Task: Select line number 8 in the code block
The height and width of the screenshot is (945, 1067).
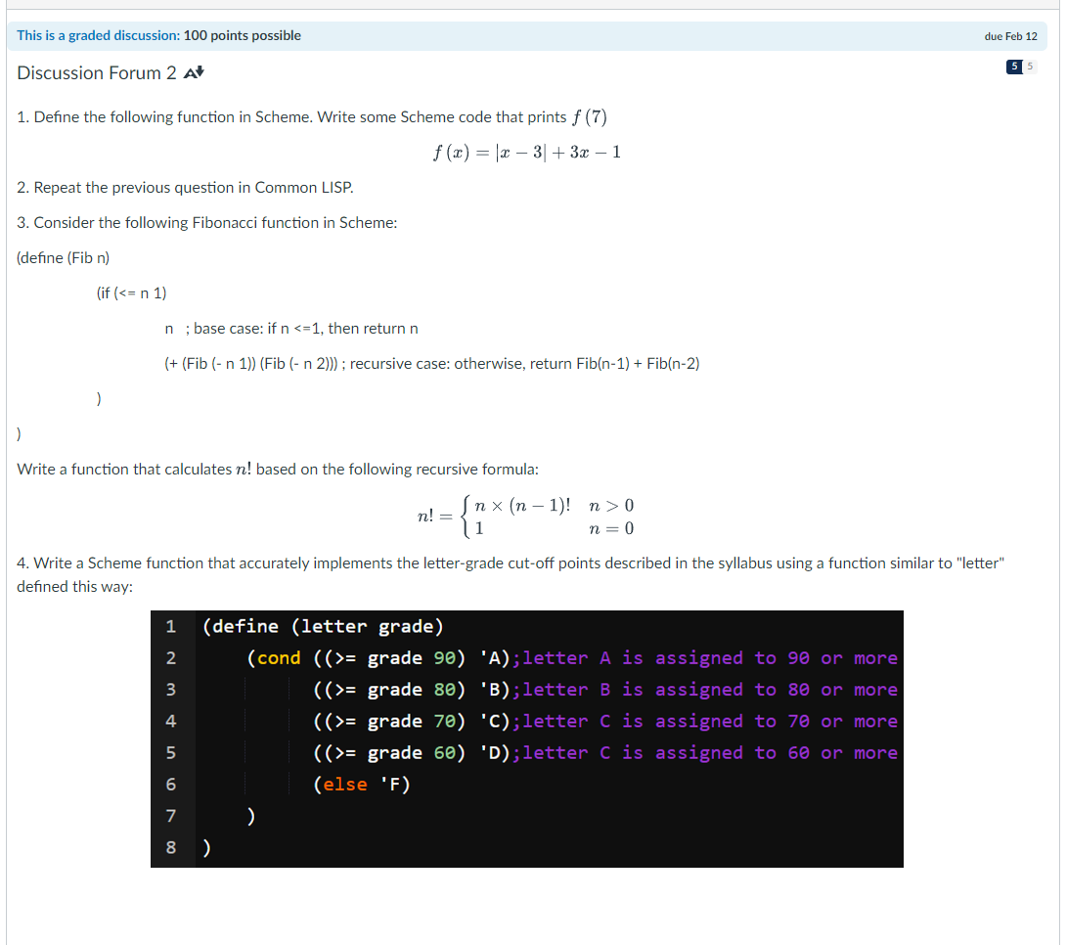Action: coord(171,847)
